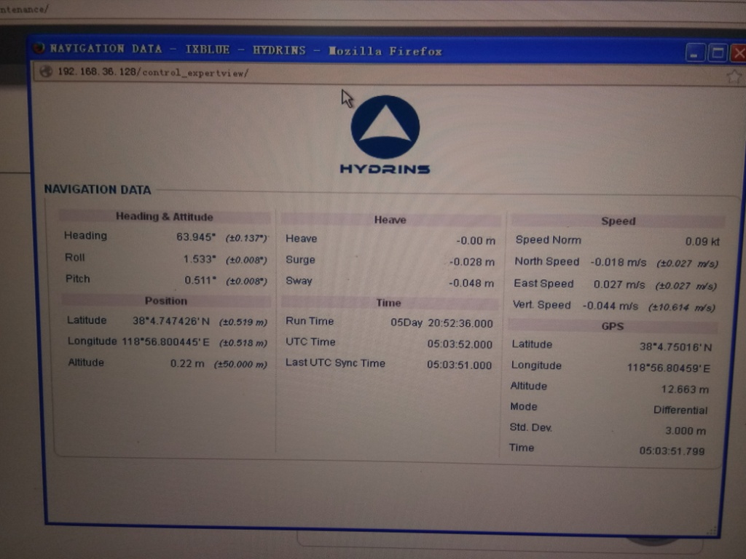Expand the Time section
The image size is (746, 559).
(388, 302)
